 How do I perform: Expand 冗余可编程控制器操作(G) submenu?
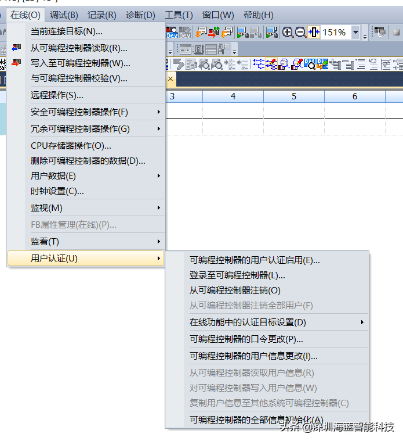pyautogui.click(x=86, y=129)
